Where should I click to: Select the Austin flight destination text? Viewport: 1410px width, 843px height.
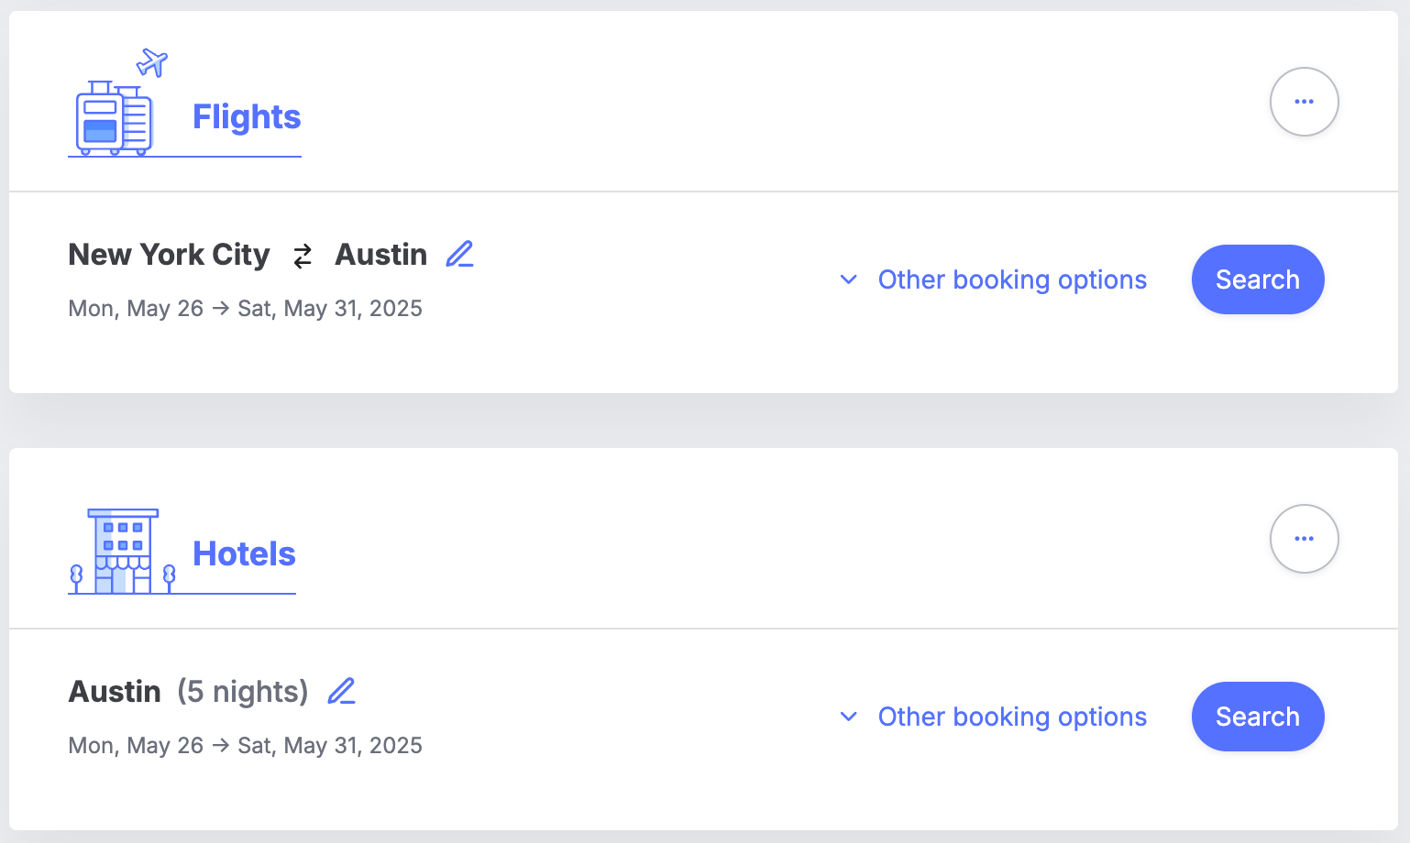[x=381, y=255]
